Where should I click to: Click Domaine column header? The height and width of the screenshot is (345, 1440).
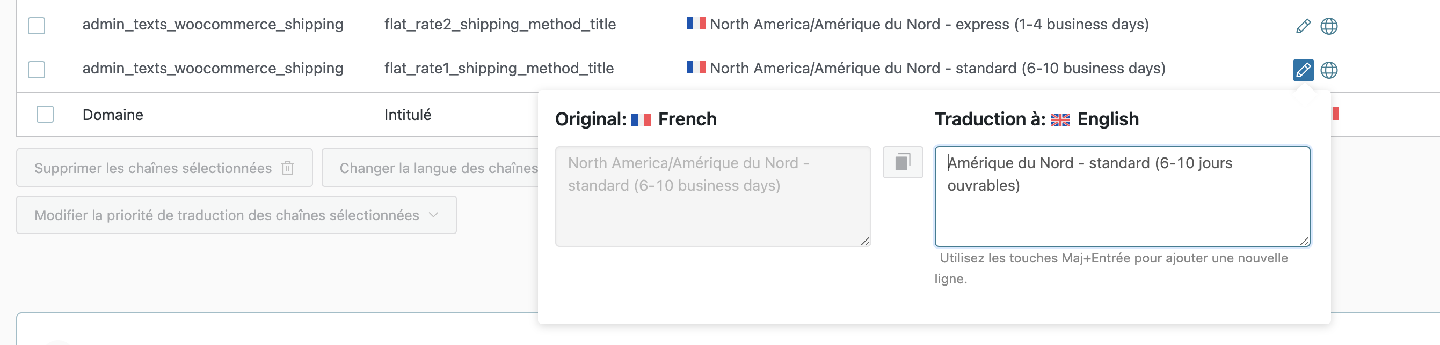pyautogui.click(x=113, y=115)
